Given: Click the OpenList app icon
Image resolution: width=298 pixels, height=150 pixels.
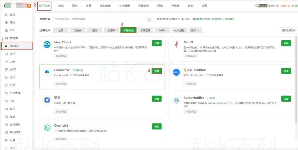Looking at the screenshot, I should click(x=47, y=128).
